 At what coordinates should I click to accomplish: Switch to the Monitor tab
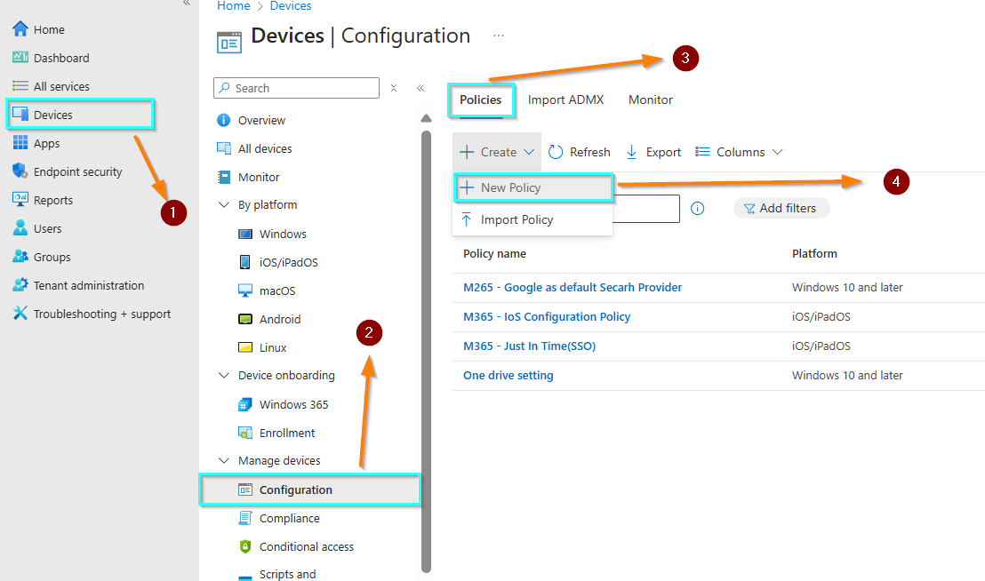click(650, 99)
